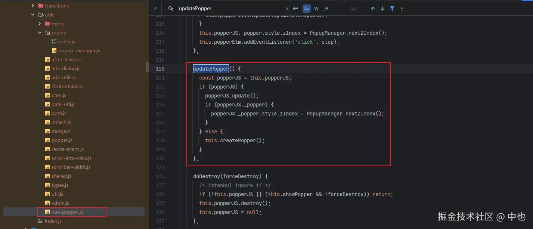
Task: Expand the replace field chevron
Action: (155, 8)
